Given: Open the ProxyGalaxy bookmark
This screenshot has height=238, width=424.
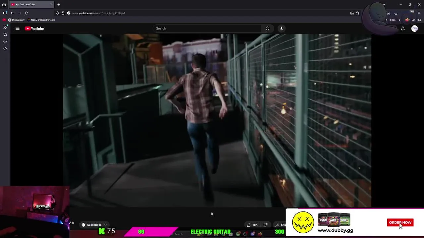Looking at the screenshot, I should (17, 20).
